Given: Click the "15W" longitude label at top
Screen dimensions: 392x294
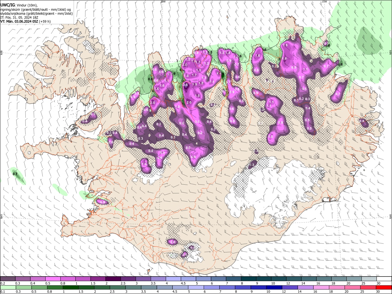Looking at the screenshot, I should pos(324,2).
